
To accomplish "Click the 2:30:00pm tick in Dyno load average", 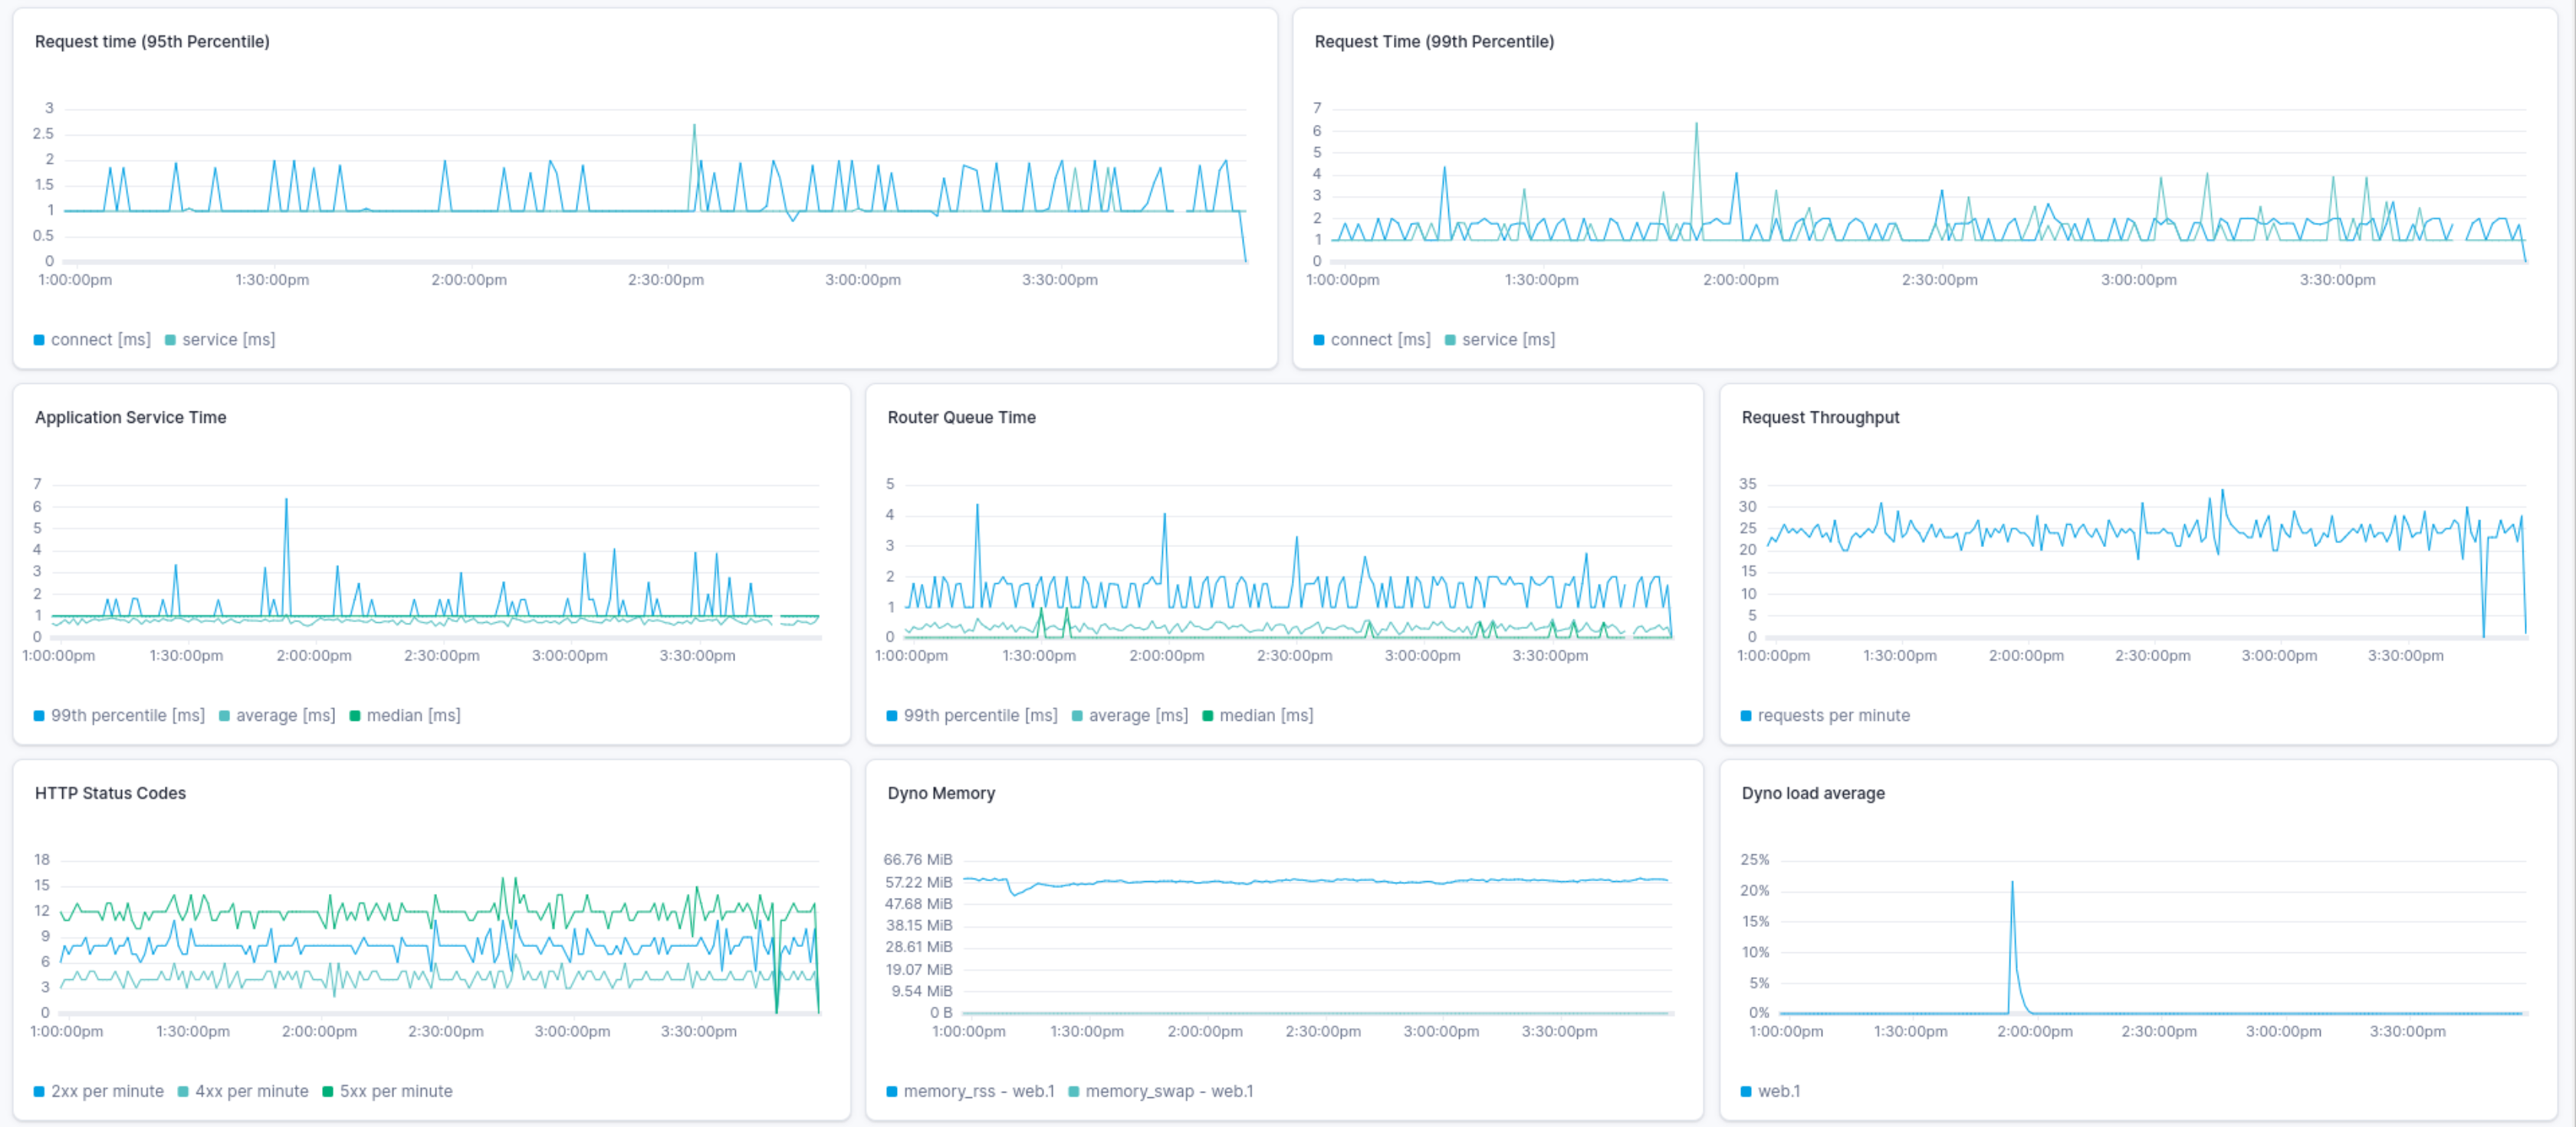I will 2159,1031.
